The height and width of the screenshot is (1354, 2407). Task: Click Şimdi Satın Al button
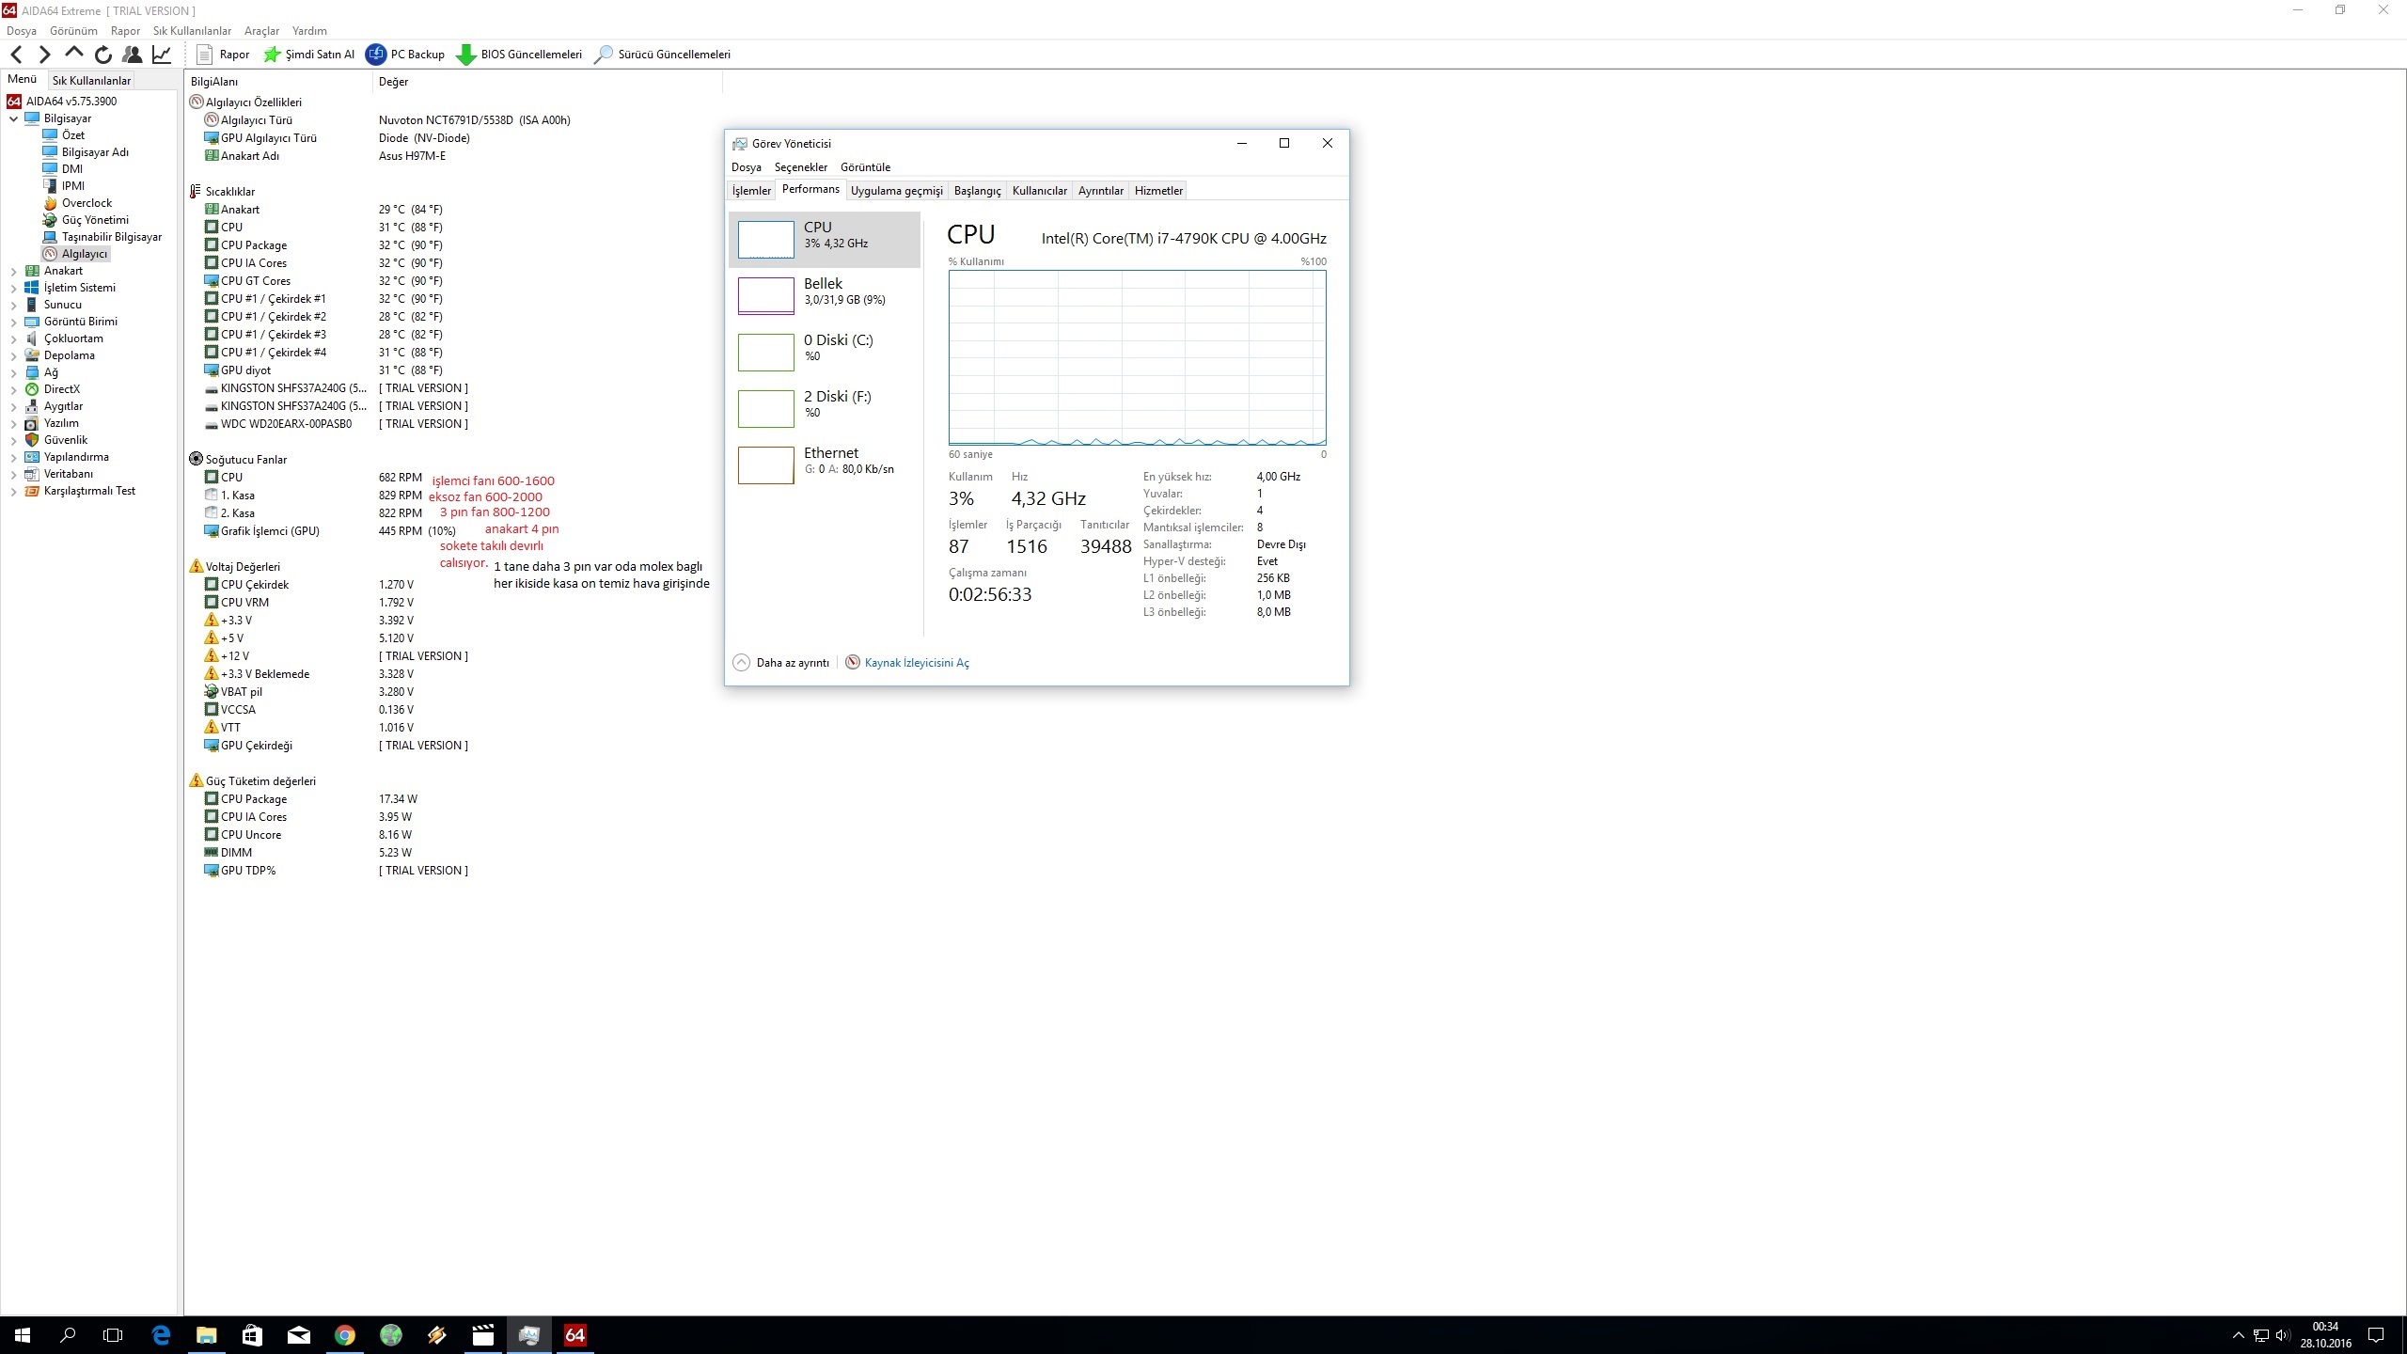click(309, 55)
